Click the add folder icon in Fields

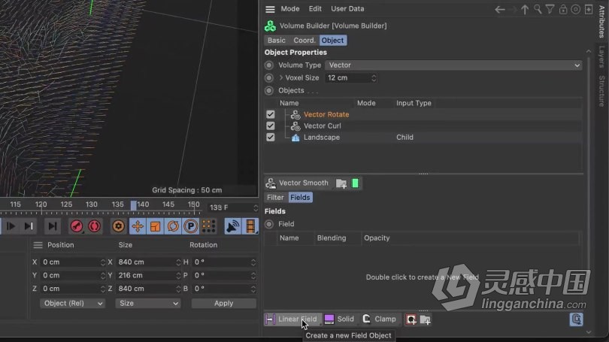pos(426,319)
